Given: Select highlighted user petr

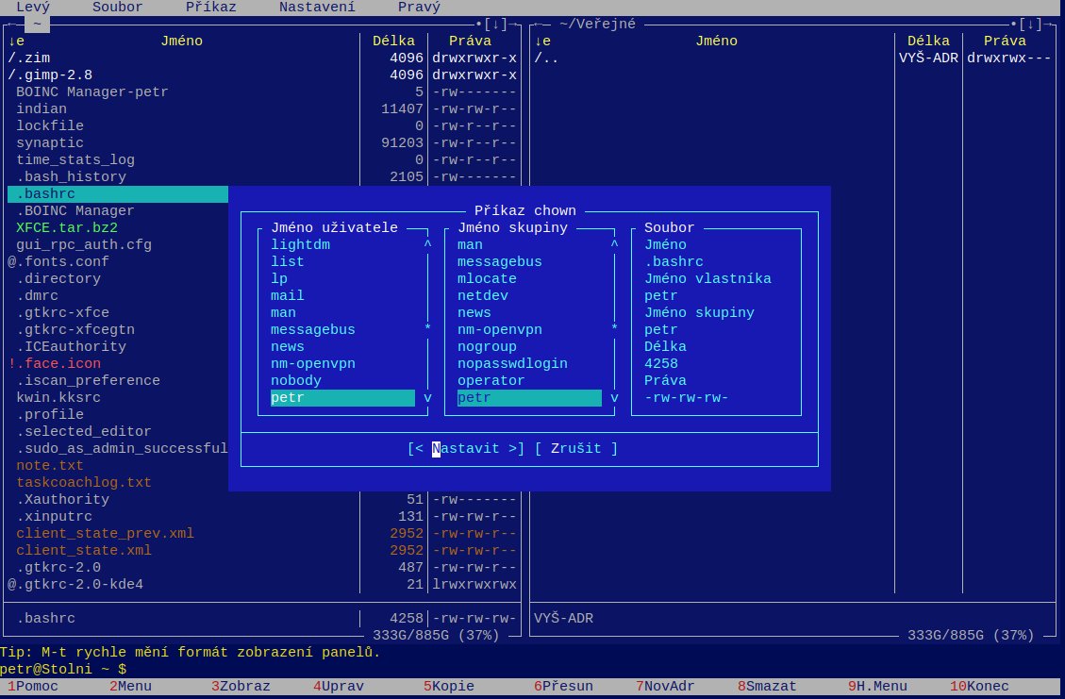Looking at the screenshot, I should point(342,397).
